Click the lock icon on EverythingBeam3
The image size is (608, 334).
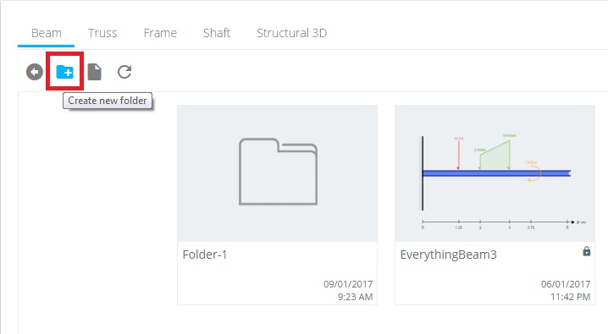[587, 252]
